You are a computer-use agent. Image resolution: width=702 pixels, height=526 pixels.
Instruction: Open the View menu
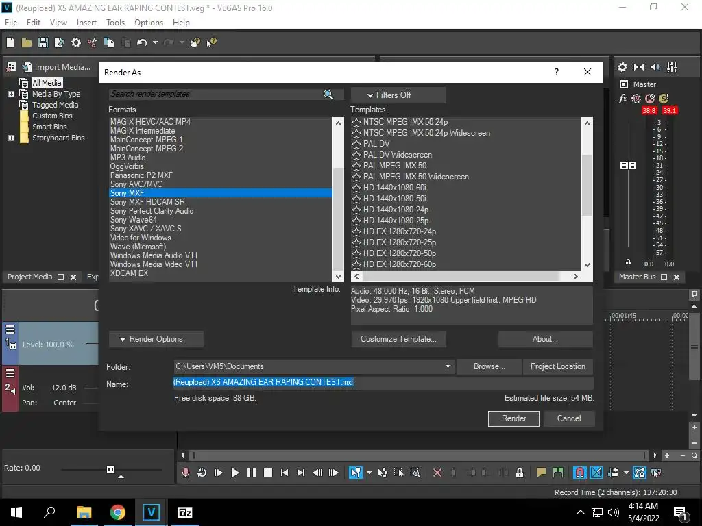58,23
